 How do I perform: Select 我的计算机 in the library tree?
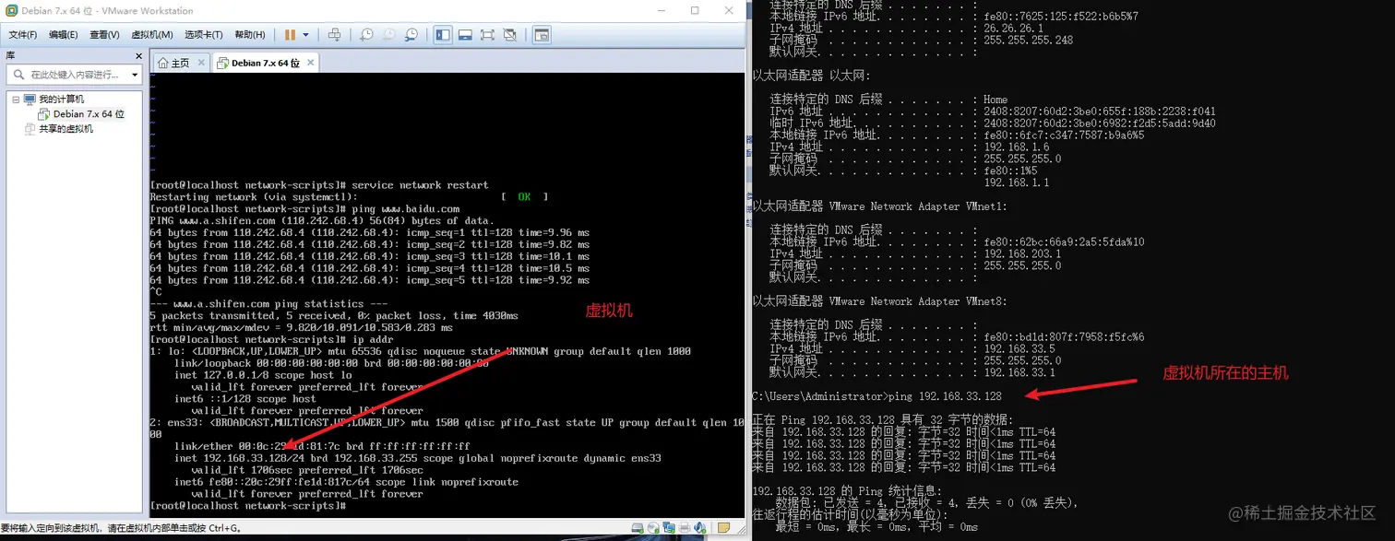click(61, 100)
